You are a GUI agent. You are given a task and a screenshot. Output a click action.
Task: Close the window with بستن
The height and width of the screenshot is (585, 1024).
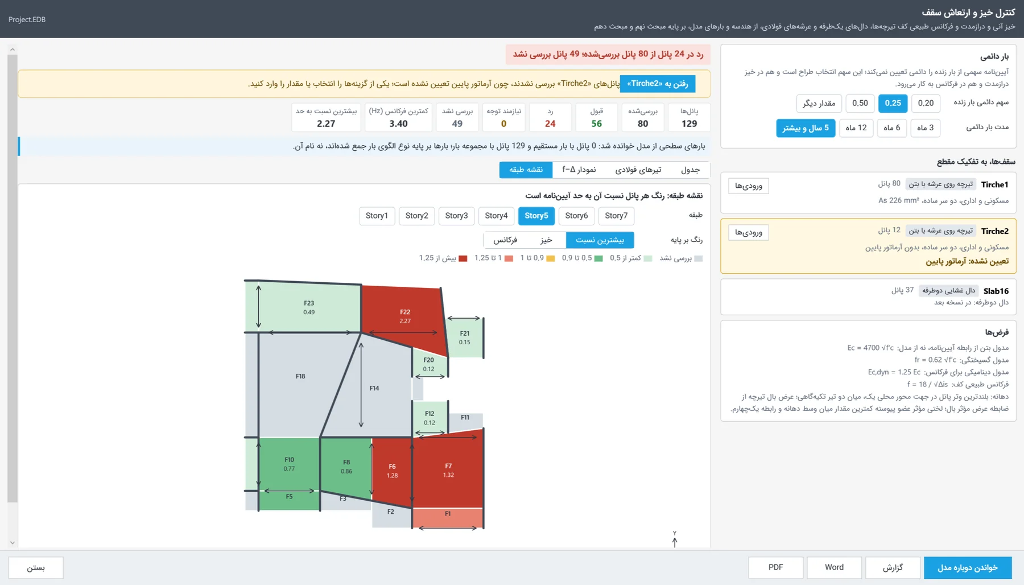[36, 567]
